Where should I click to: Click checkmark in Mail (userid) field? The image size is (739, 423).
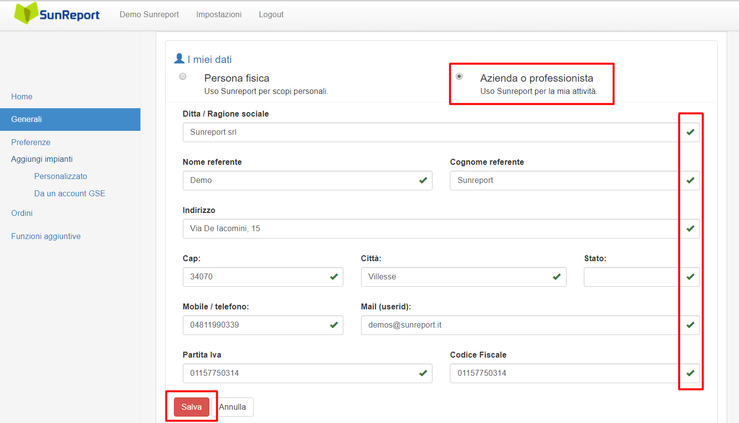690,325
